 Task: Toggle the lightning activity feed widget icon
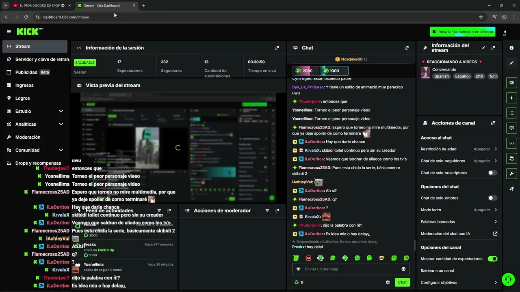pos(511,98)
